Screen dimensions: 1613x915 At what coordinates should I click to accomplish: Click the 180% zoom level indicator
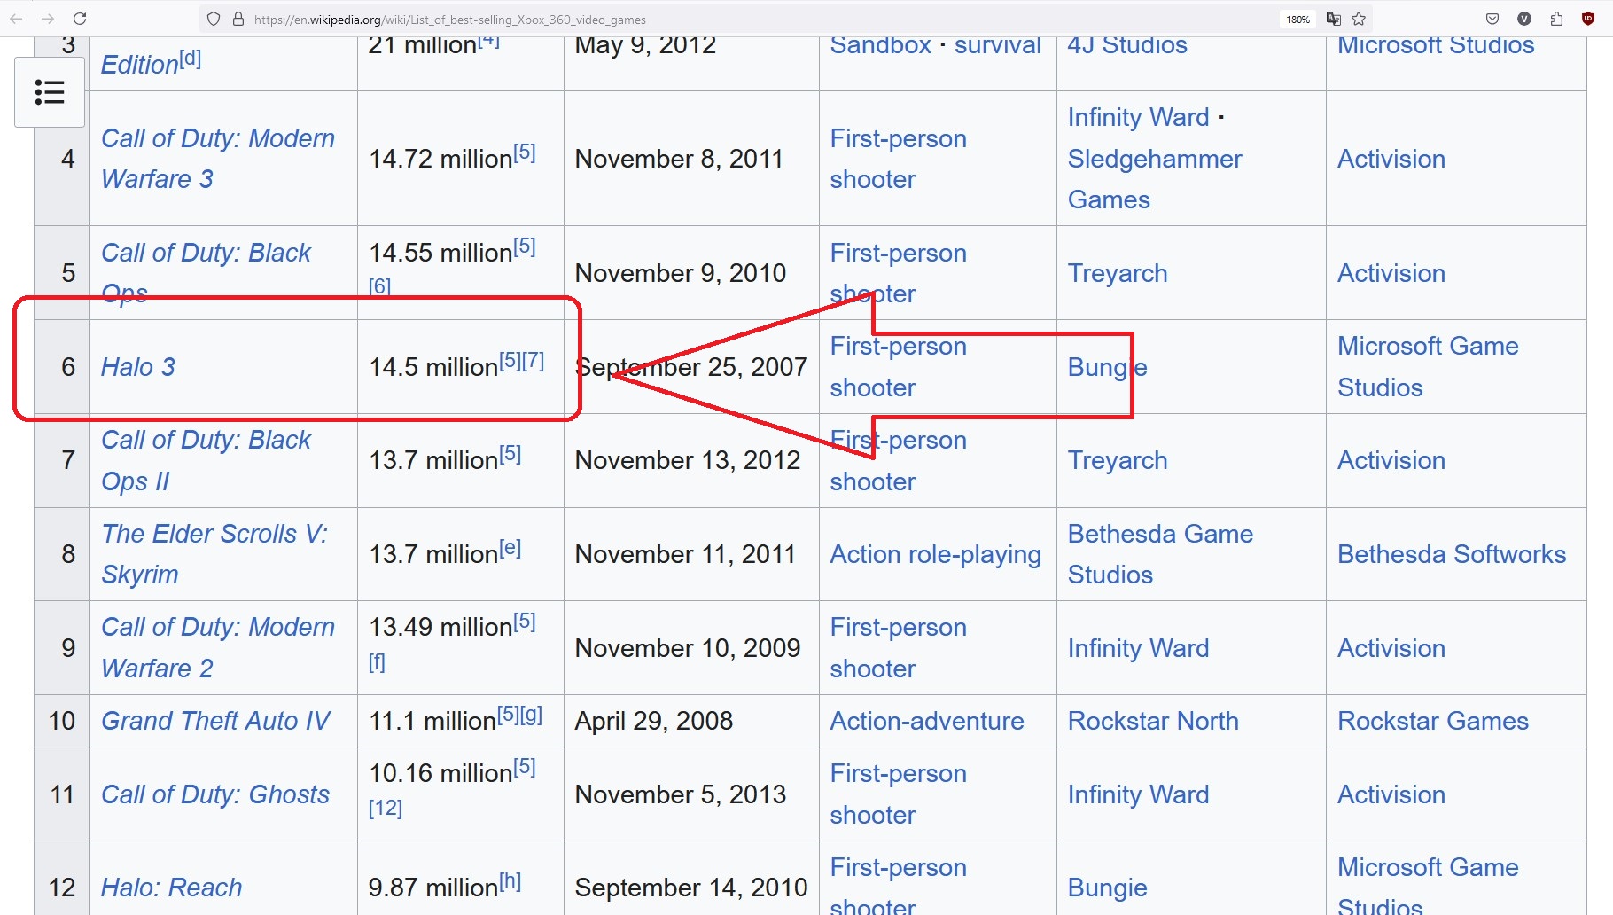pyautogui.click(x=1298, y=19)
